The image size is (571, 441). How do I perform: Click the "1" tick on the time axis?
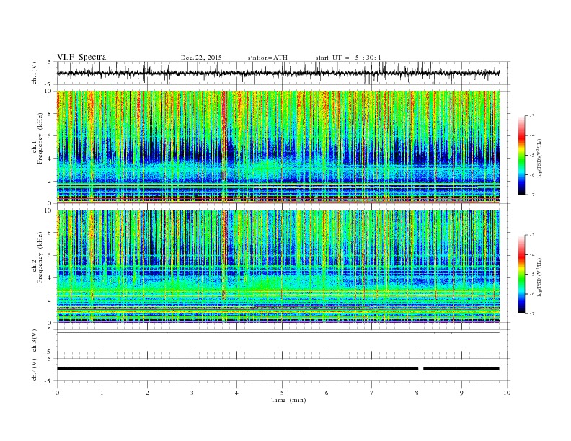click(x=102, y=393)
